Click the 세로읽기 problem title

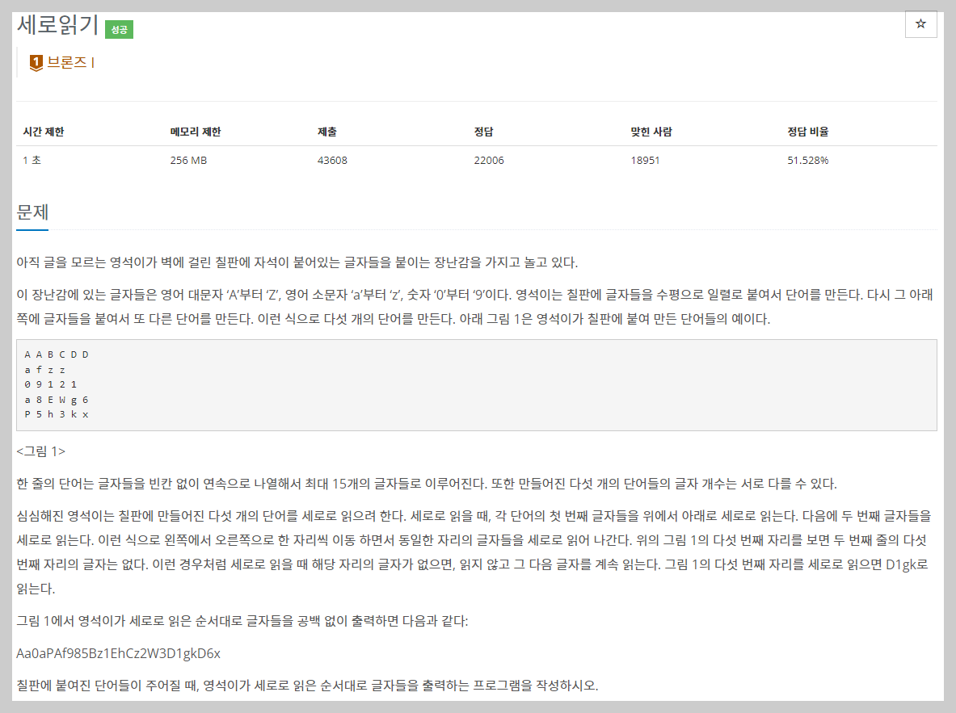pyautogui.click(x=57, y=25)
